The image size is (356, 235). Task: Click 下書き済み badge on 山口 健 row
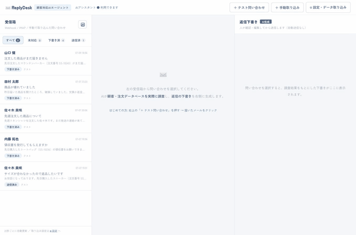point(13,69)
